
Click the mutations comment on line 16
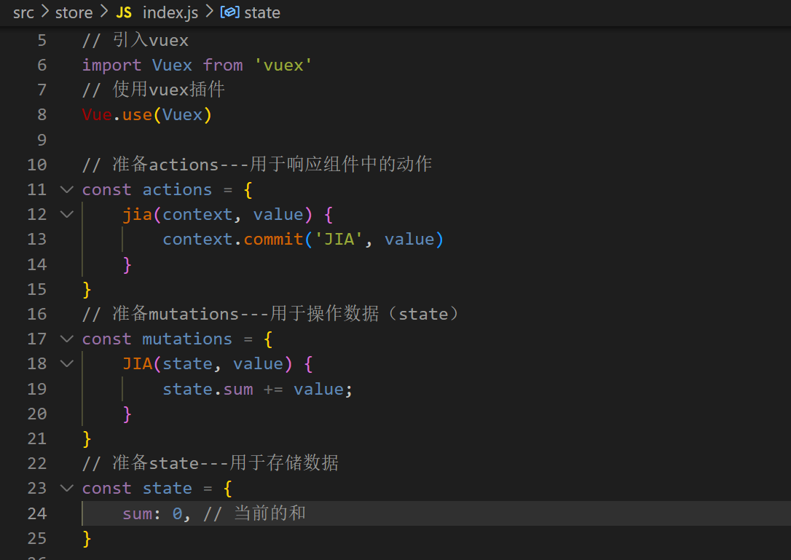pyautogui.click(x=270, y=313)
